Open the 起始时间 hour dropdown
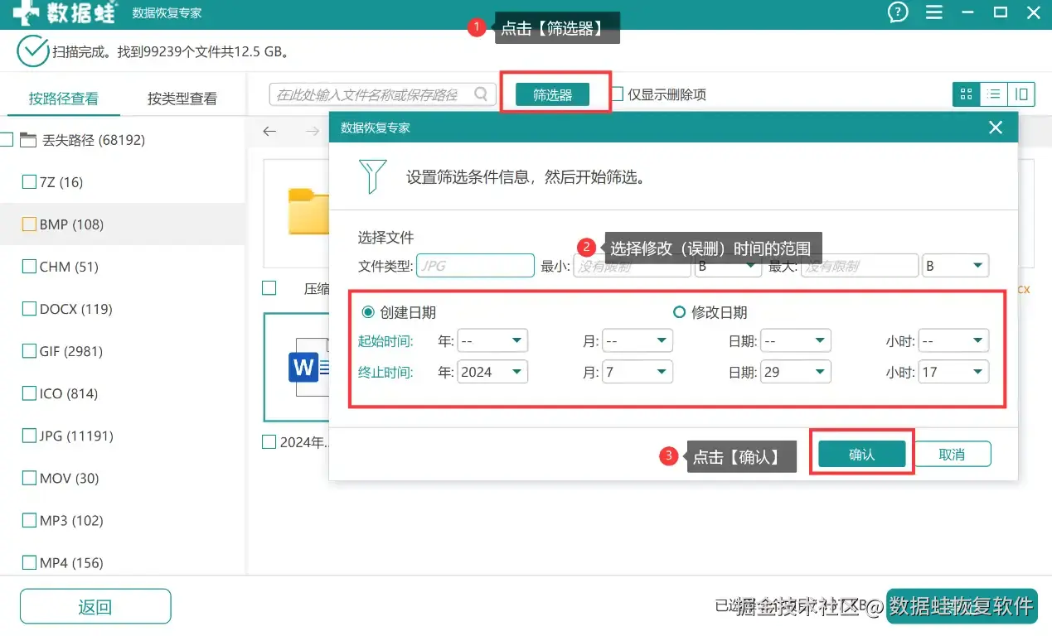Screen dimensions: 1052x636 pyautogui.click(x=953, y=340)
